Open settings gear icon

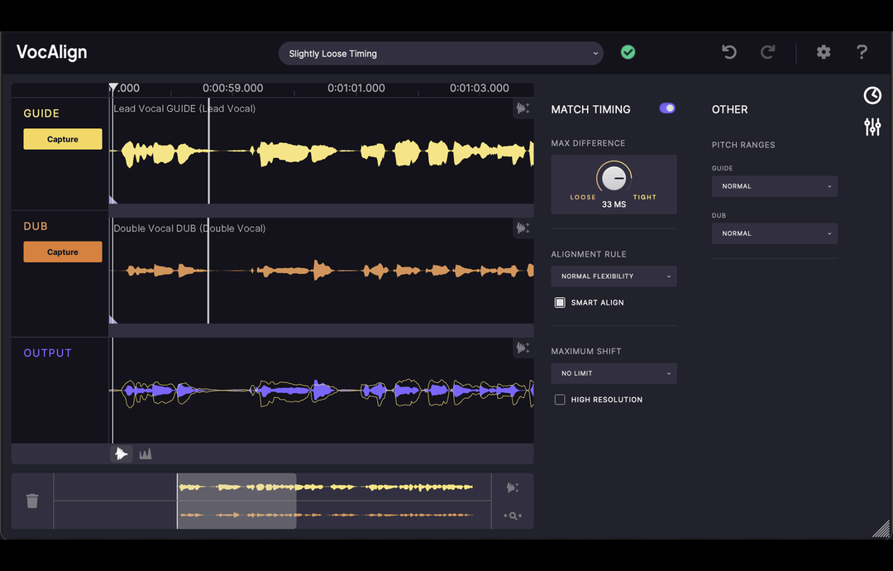pyautogui.click(x=824, y=52)
